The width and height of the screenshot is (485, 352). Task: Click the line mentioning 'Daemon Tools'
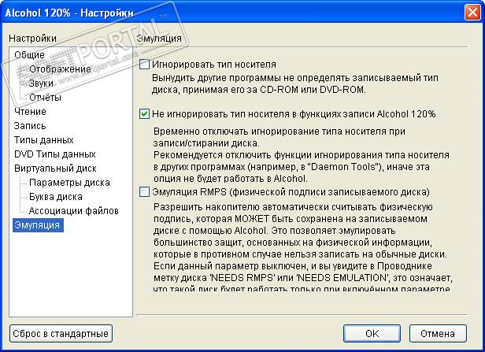291,167
